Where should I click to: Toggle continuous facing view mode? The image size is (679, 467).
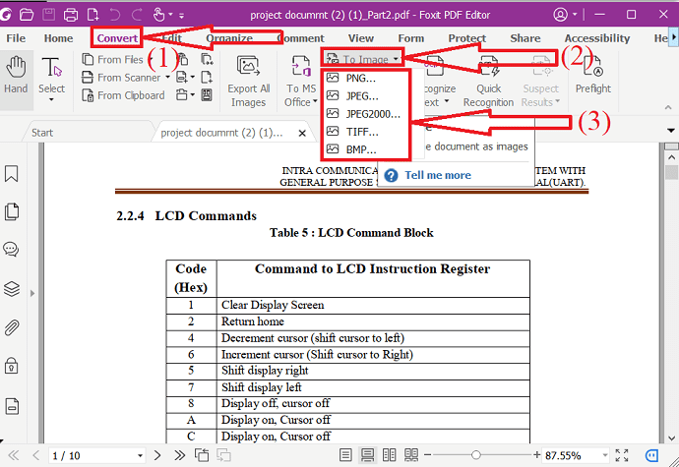click(x=411, y=455)
